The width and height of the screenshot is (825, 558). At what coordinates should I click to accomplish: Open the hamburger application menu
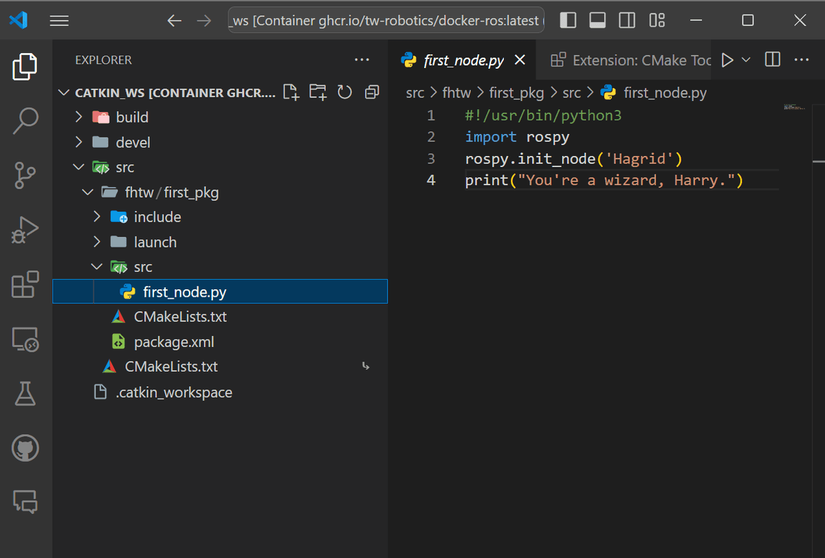click(59, 21)
